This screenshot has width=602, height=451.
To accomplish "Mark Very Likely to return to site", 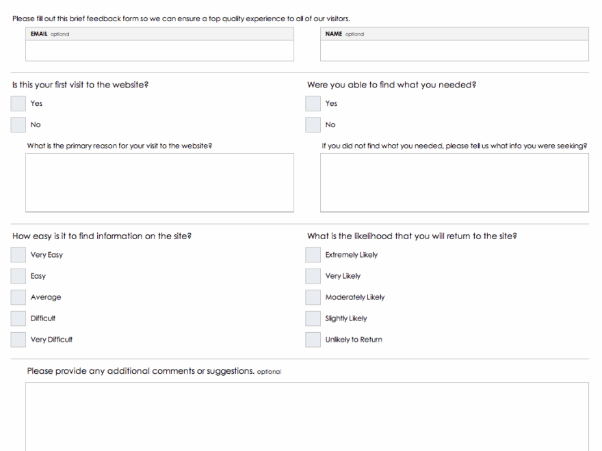I will [313, 275].
